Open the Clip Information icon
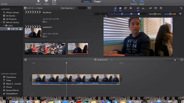The image size is (184, 103). tap(161, 8)
